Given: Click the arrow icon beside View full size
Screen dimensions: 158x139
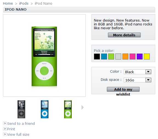Looking at the screenshot, I should click(5, 134).
